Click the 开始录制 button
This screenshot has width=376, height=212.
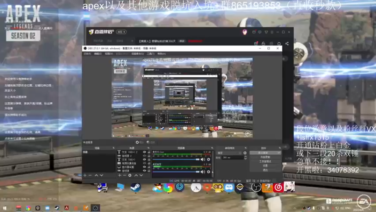tap(265, 157)
